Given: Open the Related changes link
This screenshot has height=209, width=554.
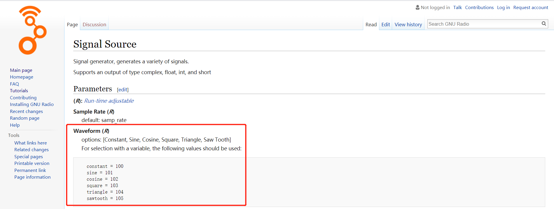Looking at the screenshot, I should click(32, 150).
